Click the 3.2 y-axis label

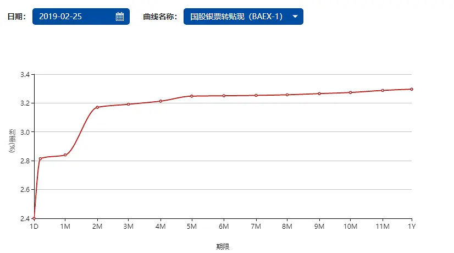[25, 103]
